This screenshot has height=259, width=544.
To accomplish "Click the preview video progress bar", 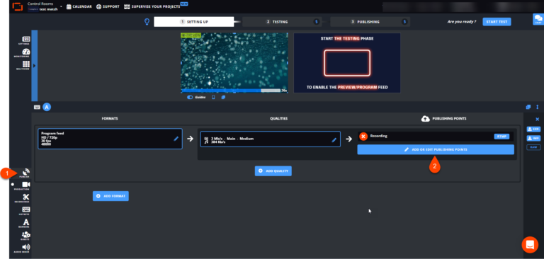I will click(x=231, y=91).
